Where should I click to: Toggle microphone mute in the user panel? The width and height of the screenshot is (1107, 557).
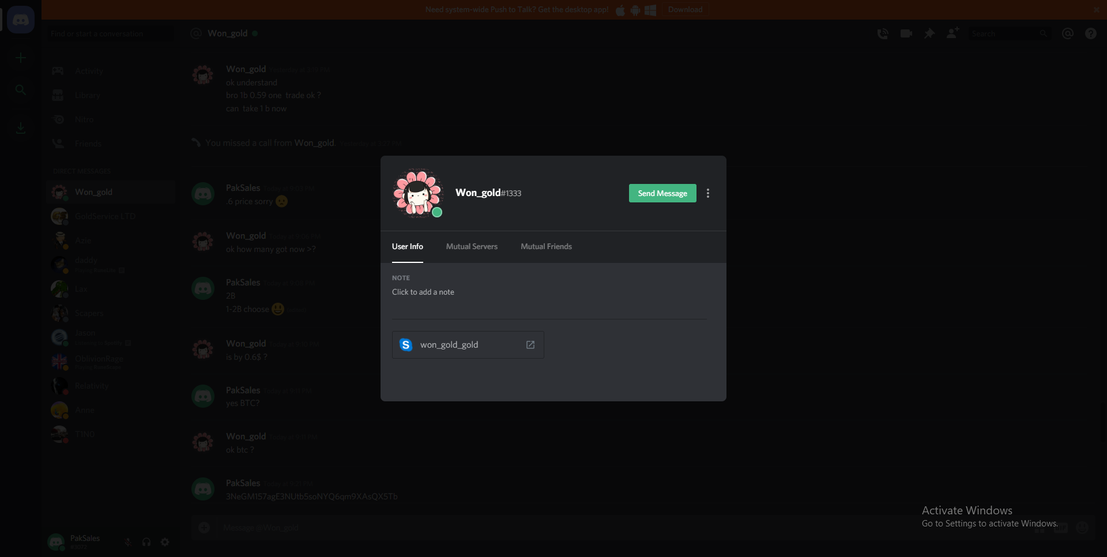[x=128, y=542]
